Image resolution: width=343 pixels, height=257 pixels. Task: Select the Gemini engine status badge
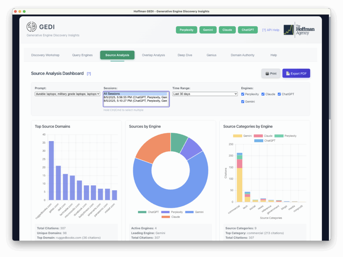coord(208,29)
